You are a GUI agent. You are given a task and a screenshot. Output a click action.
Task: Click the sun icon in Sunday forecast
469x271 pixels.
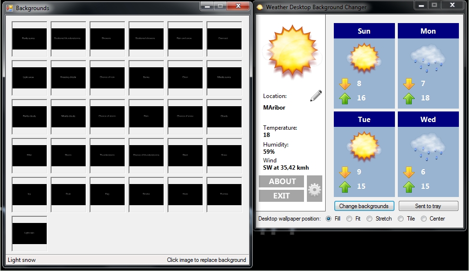click(364, 58)
